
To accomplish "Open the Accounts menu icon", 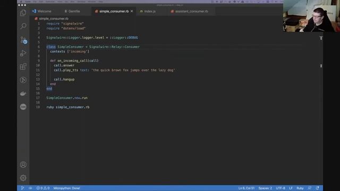I will click(x=23, y=164).
